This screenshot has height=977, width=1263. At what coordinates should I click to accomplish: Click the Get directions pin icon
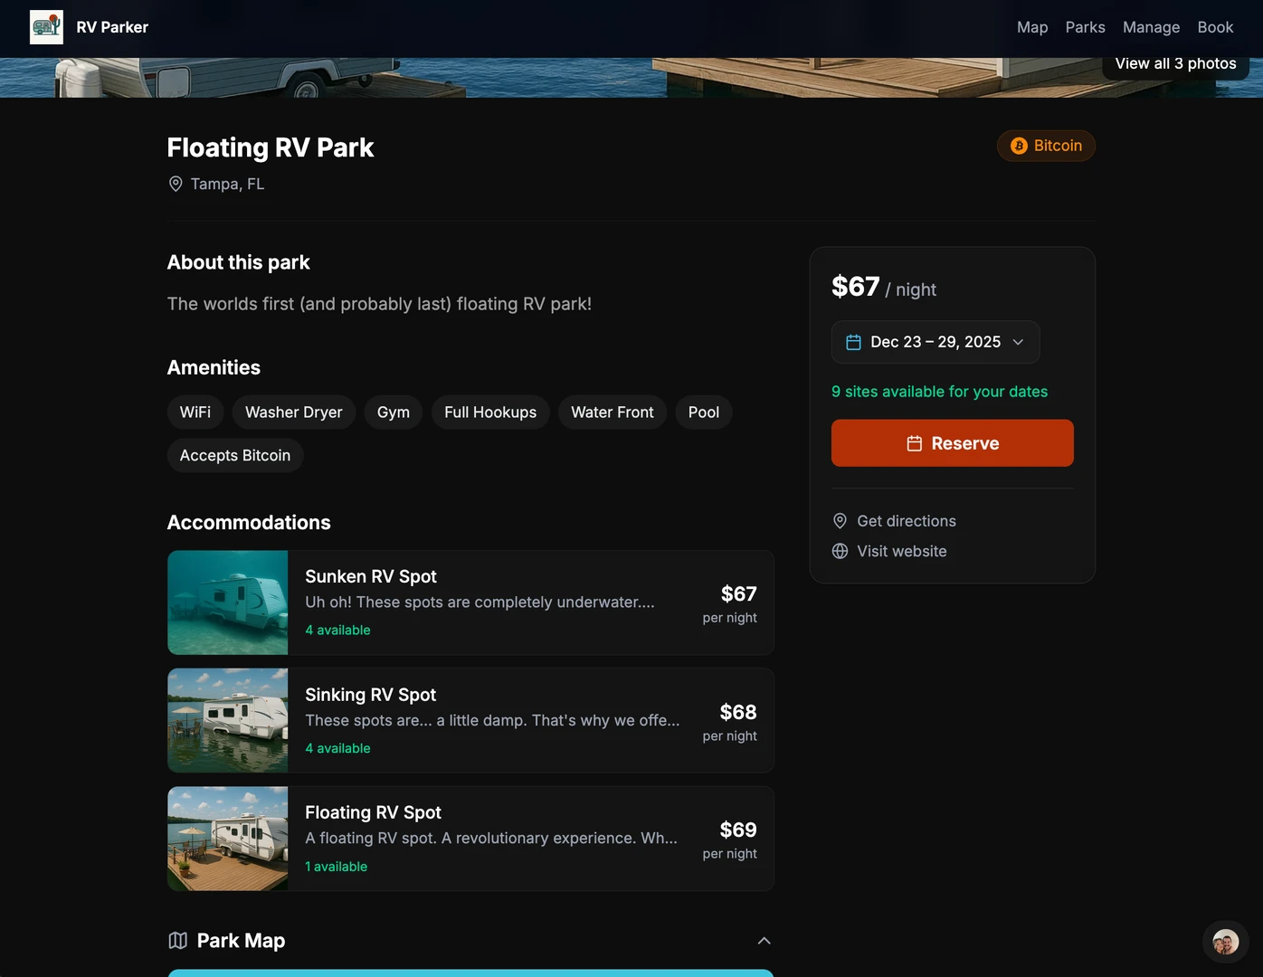[x=840, y=521]
